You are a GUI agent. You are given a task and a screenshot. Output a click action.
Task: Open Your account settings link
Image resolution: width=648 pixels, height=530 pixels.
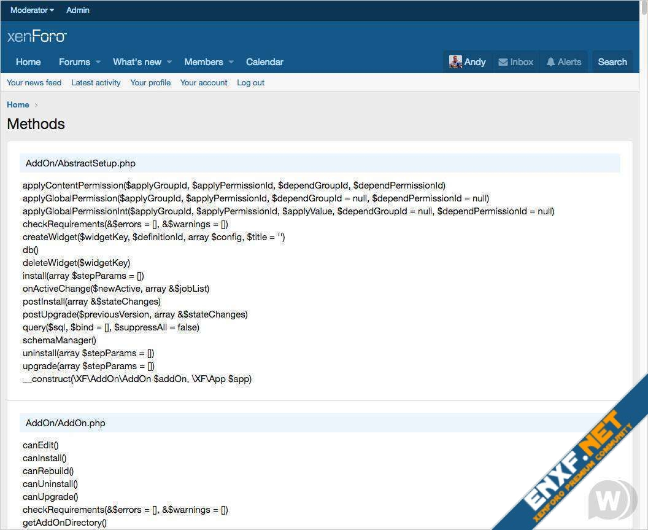pyautogui.click(x=204, y=83)
